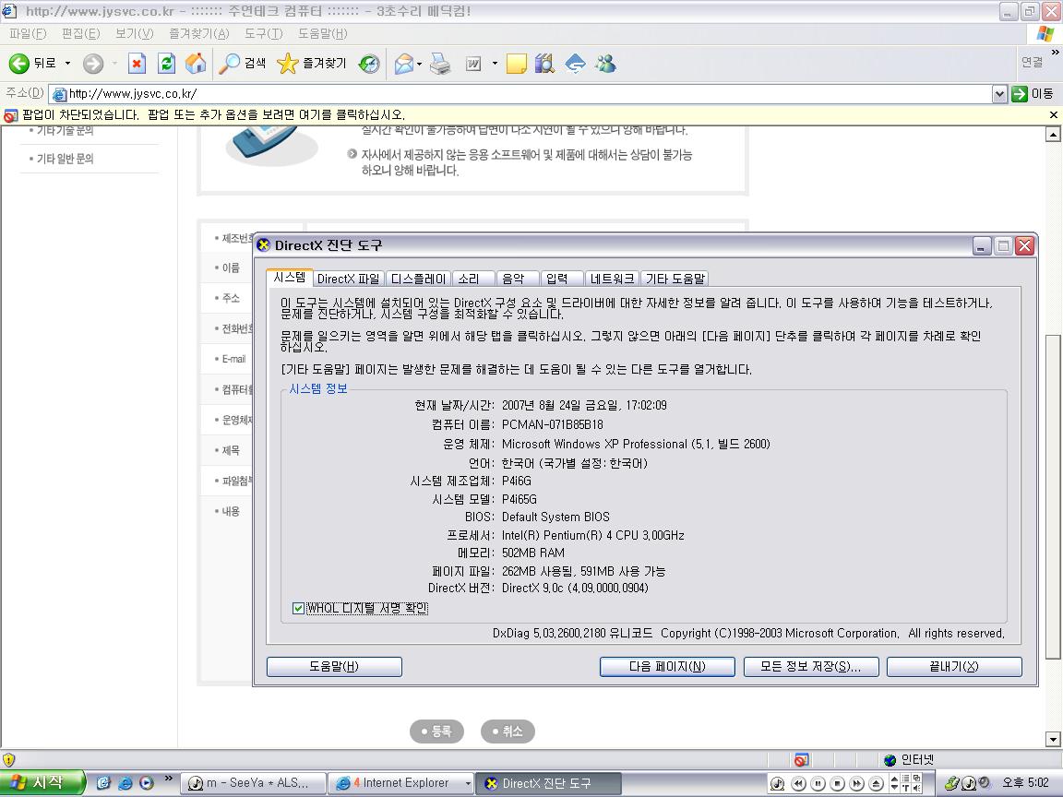Screen dimensions: 1063x797
Task: Click the Edit with Word icon
Action: [x=473, y=64]
